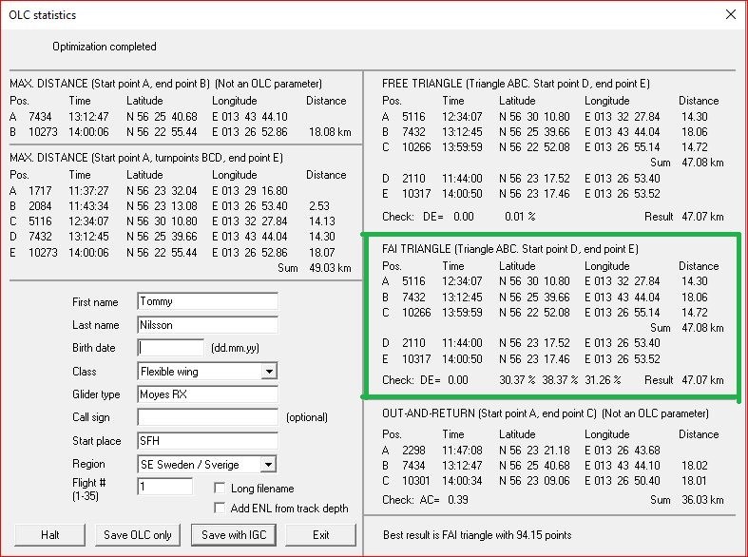
Task: Focus the Last name field
Action: pos(207,325)
